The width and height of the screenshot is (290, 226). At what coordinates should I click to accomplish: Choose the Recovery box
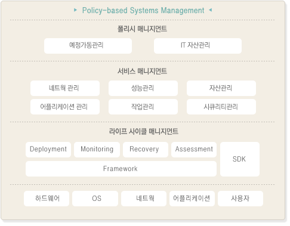pyautogui.click(x=146, y=150)
